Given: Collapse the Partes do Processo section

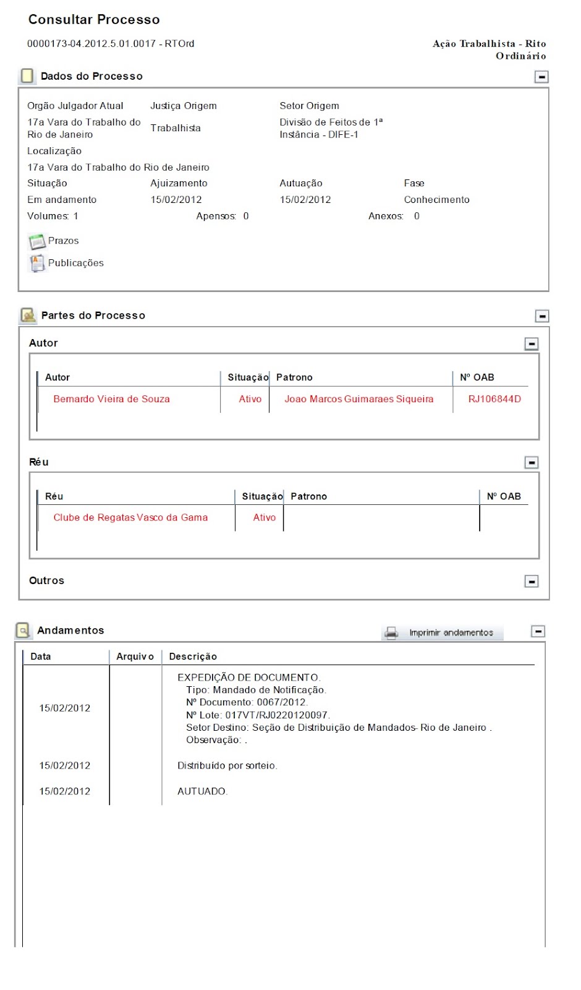Looking at the screenshot, I should (x=541, y=316).
